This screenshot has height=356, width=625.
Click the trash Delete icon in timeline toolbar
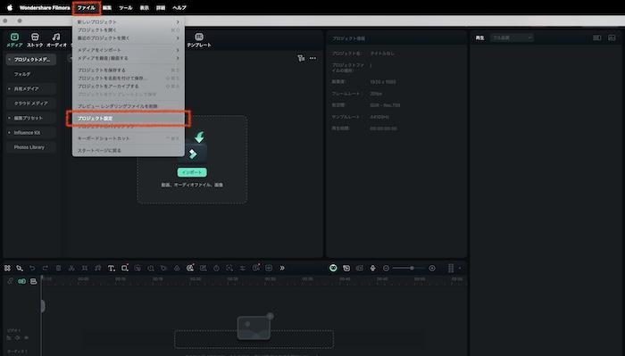(58, 269)
